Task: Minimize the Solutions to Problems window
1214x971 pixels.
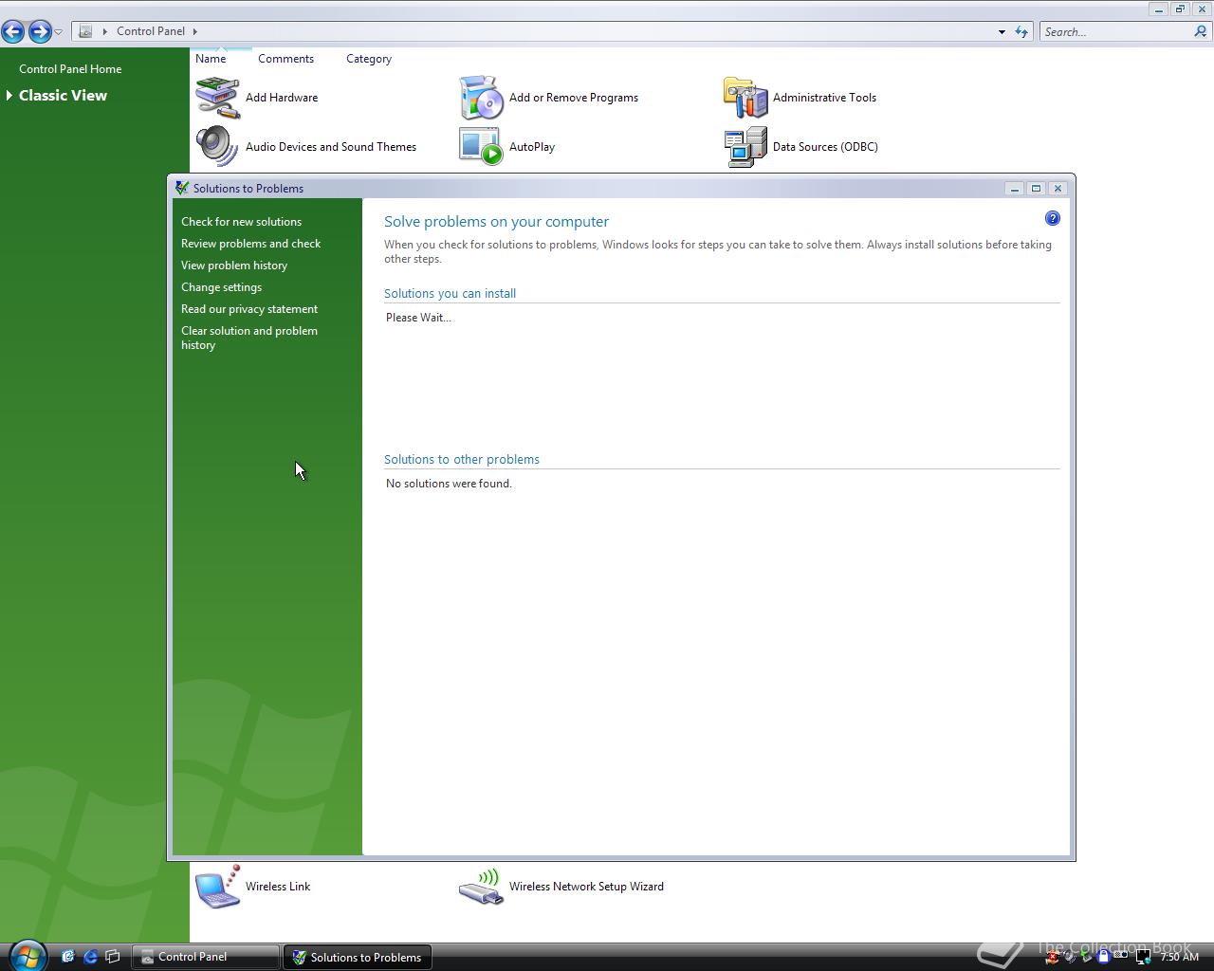Action: tap(1014, 189)
